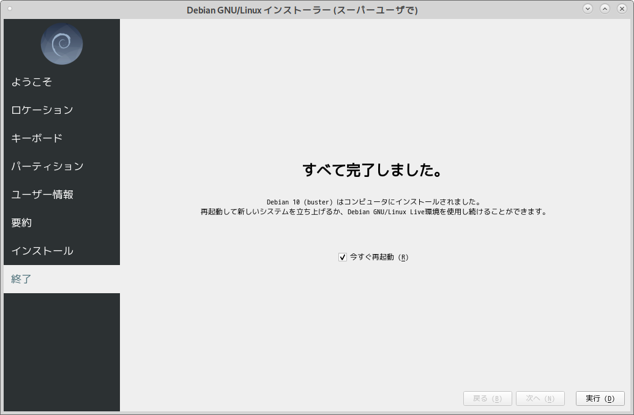Image resolution: width=634 pixels, height=415 pixels.
Task: Select the 要約 step in sidebar
Action: click(x=62, y=223)
